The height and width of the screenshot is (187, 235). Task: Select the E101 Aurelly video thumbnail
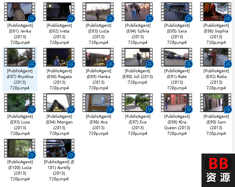(x=59, y=148)
